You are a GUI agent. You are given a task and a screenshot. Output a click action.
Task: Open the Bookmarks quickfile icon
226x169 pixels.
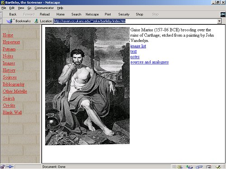tap(10, 21)
